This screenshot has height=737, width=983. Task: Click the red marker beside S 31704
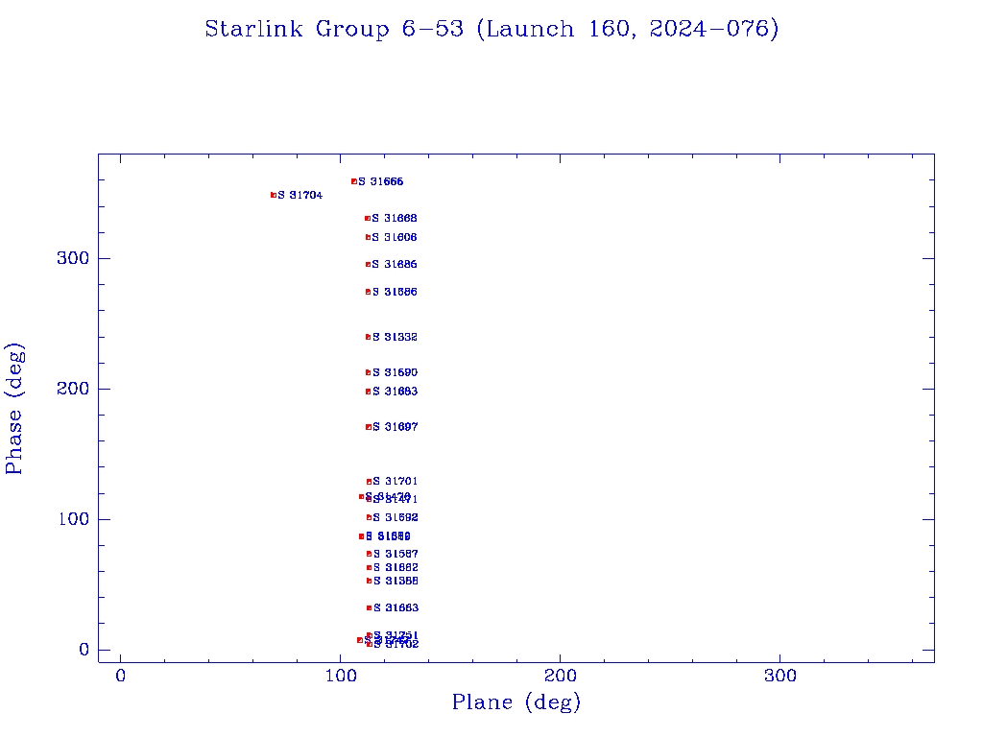[x=274, y=196]
